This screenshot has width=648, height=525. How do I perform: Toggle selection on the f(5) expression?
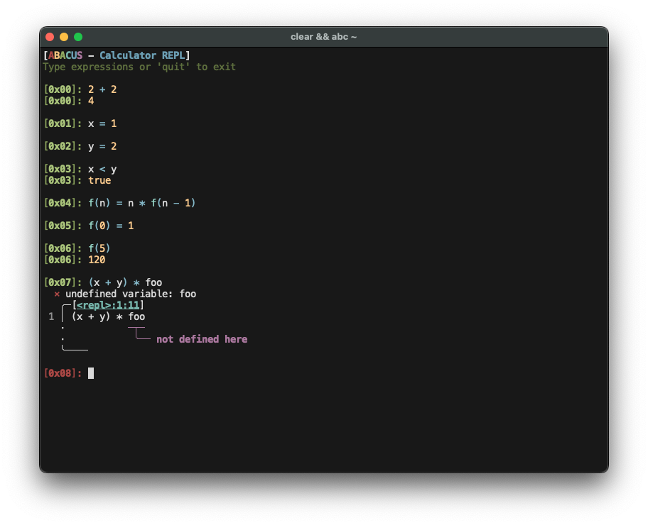[98, 248]
